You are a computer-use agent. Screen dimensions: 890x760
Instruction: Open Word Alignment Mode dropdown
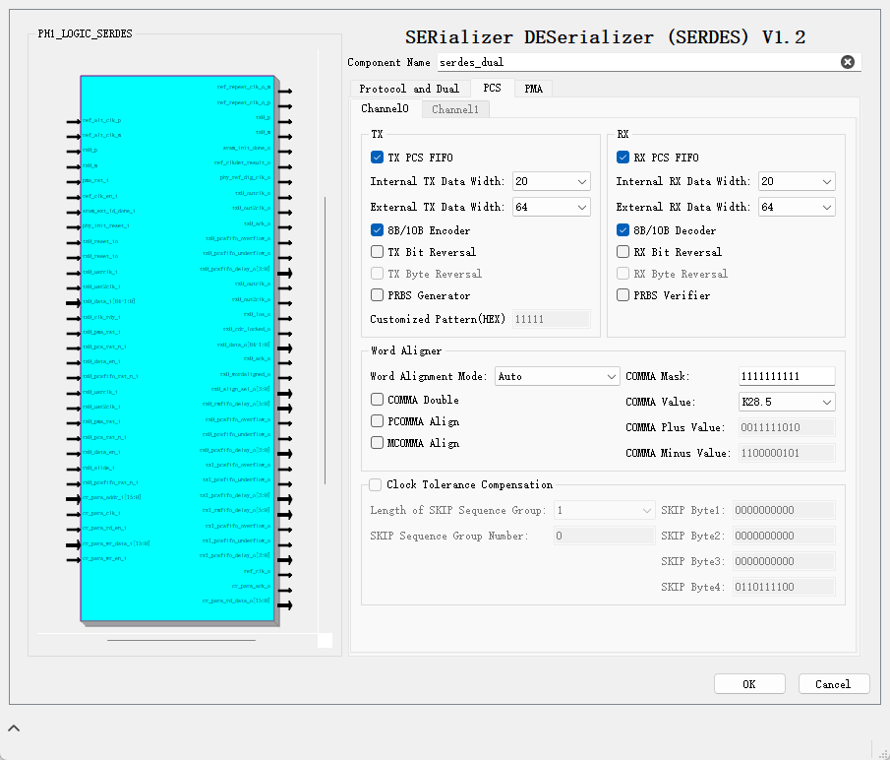tap(557, 376)
